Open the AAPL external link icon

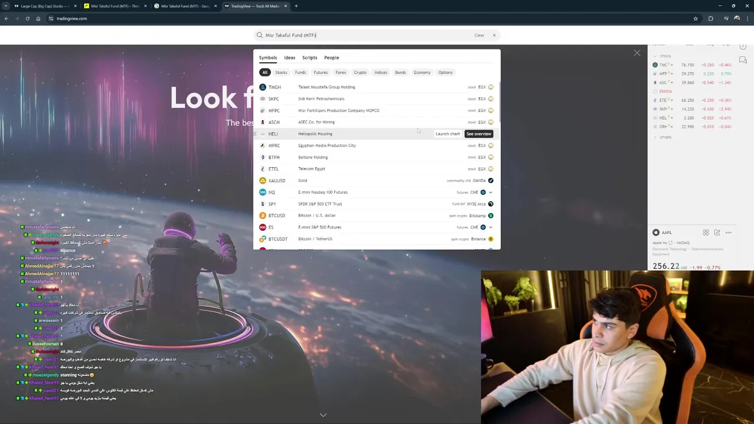[670, 243]
